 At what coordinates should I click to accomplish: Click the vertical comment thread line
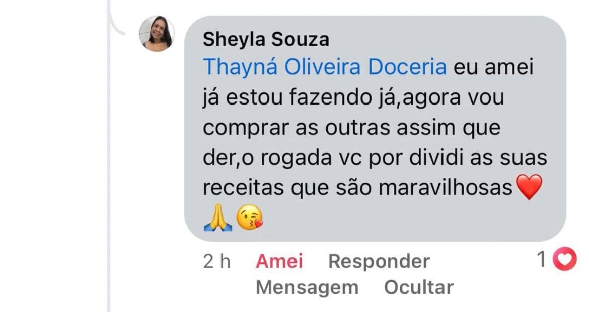click(109, 156)
